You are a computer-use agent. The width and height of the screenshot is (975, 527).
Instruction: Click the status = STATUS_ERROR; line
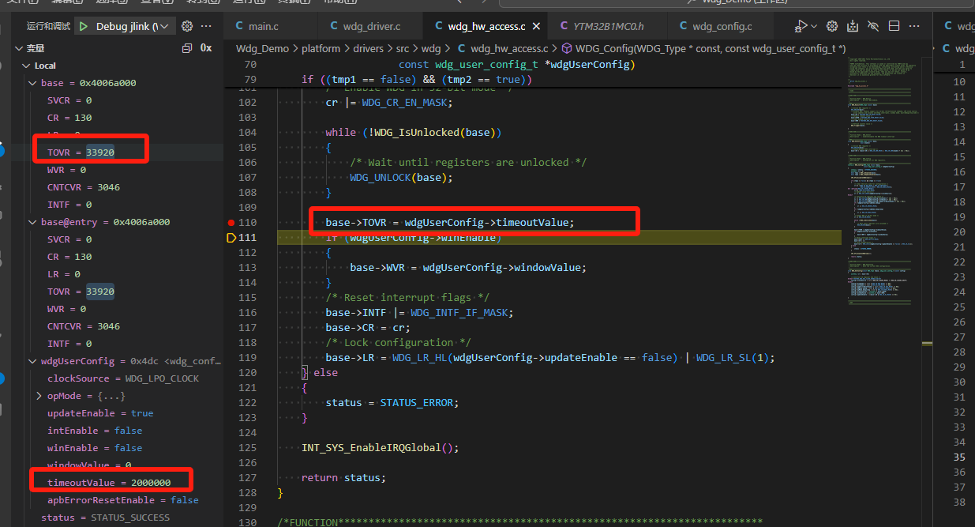pyautogui.click(x=392, y=403)
